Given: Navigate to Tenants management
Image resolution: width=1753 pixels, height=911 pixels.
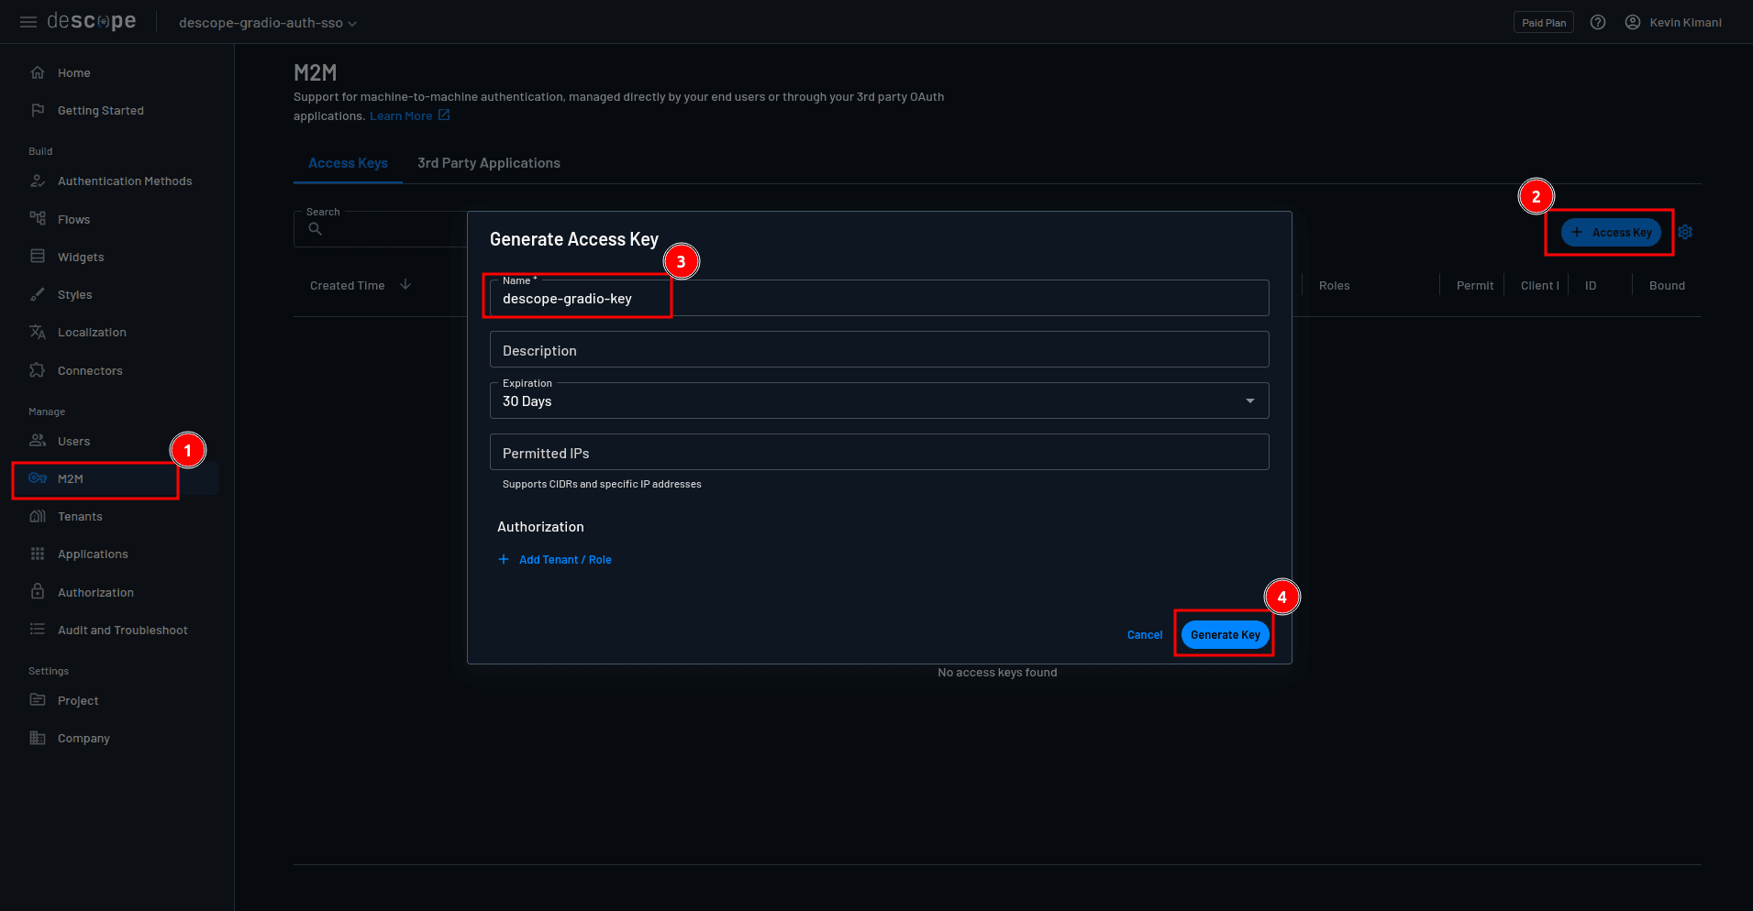Looking at the screenshot, I should click(79, 516).
